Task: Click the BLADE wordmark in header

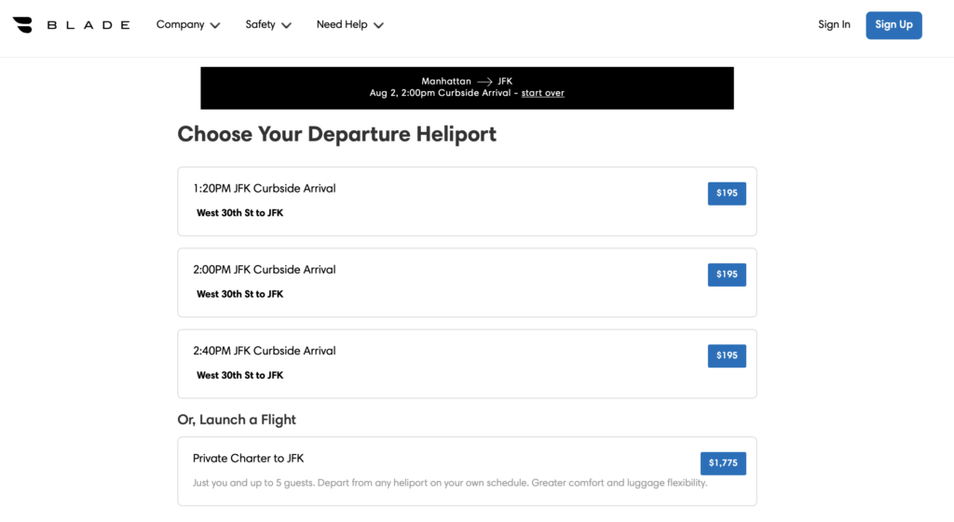Action: [89, 25]
